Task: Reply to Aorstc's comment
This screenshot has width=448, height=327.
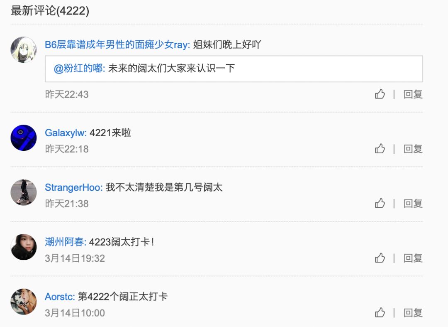Action: tap(413, 313)
